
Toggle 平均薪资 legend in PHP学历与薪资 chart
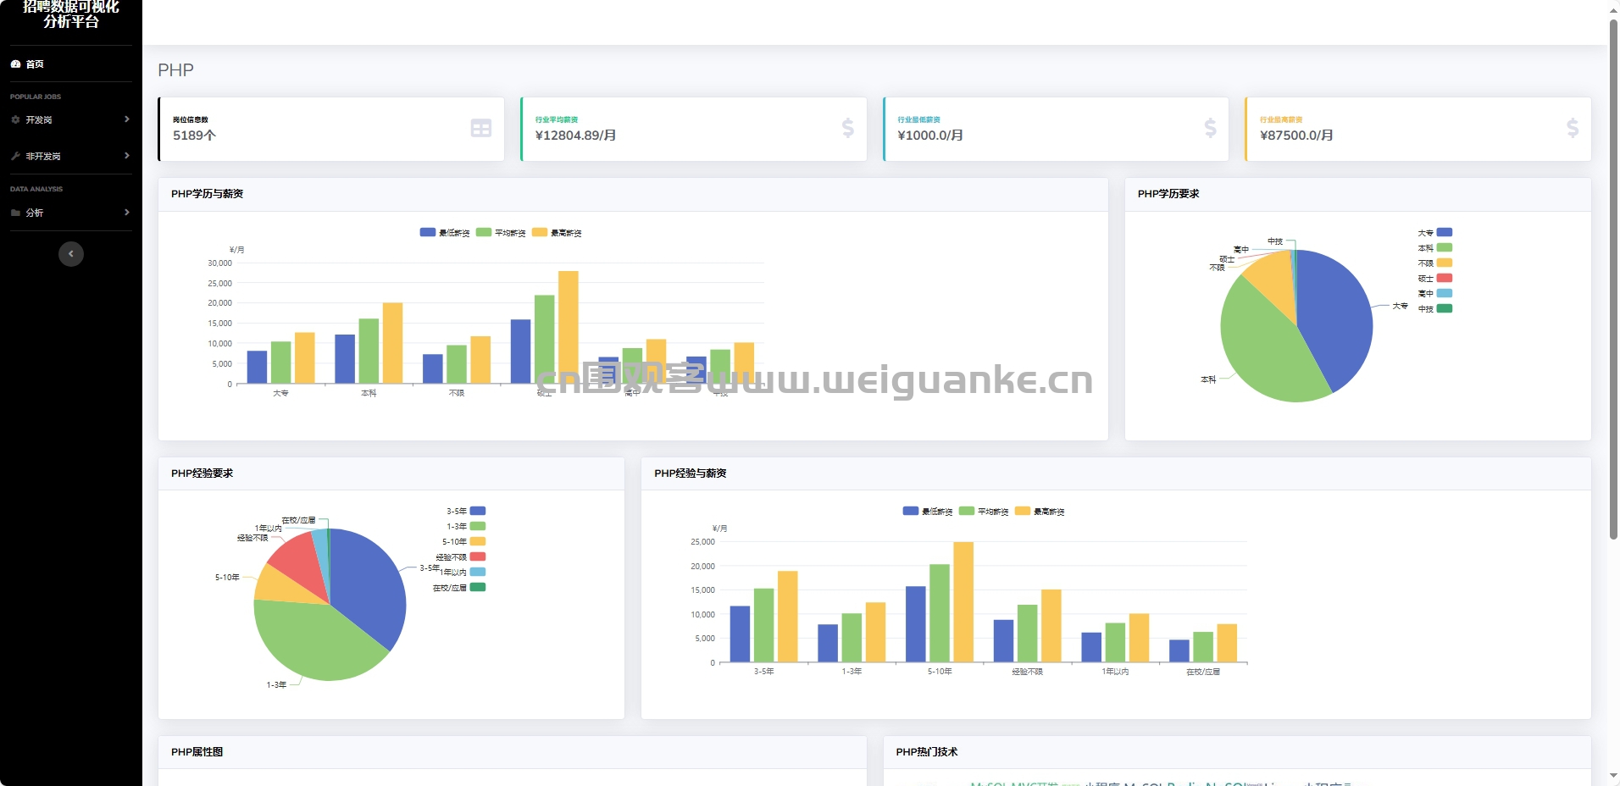tap(501, 232)
